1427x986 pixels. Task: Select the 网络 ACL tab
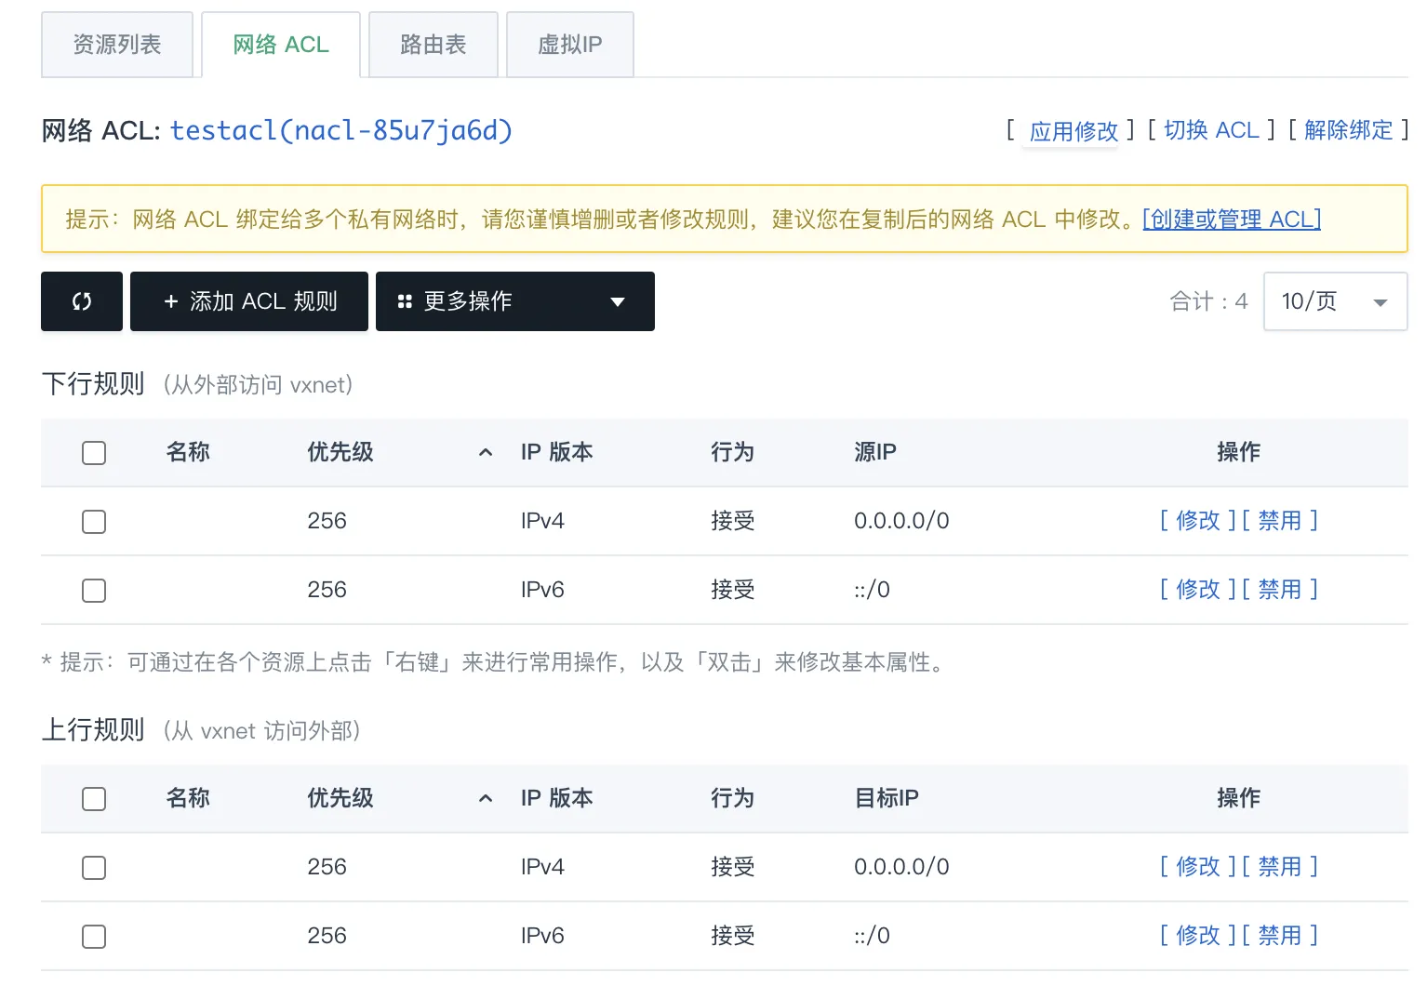coord(281,45)
